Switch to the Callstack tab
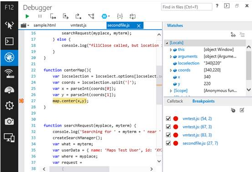This screenshot has width=252, height=172. tap(175, 101)
